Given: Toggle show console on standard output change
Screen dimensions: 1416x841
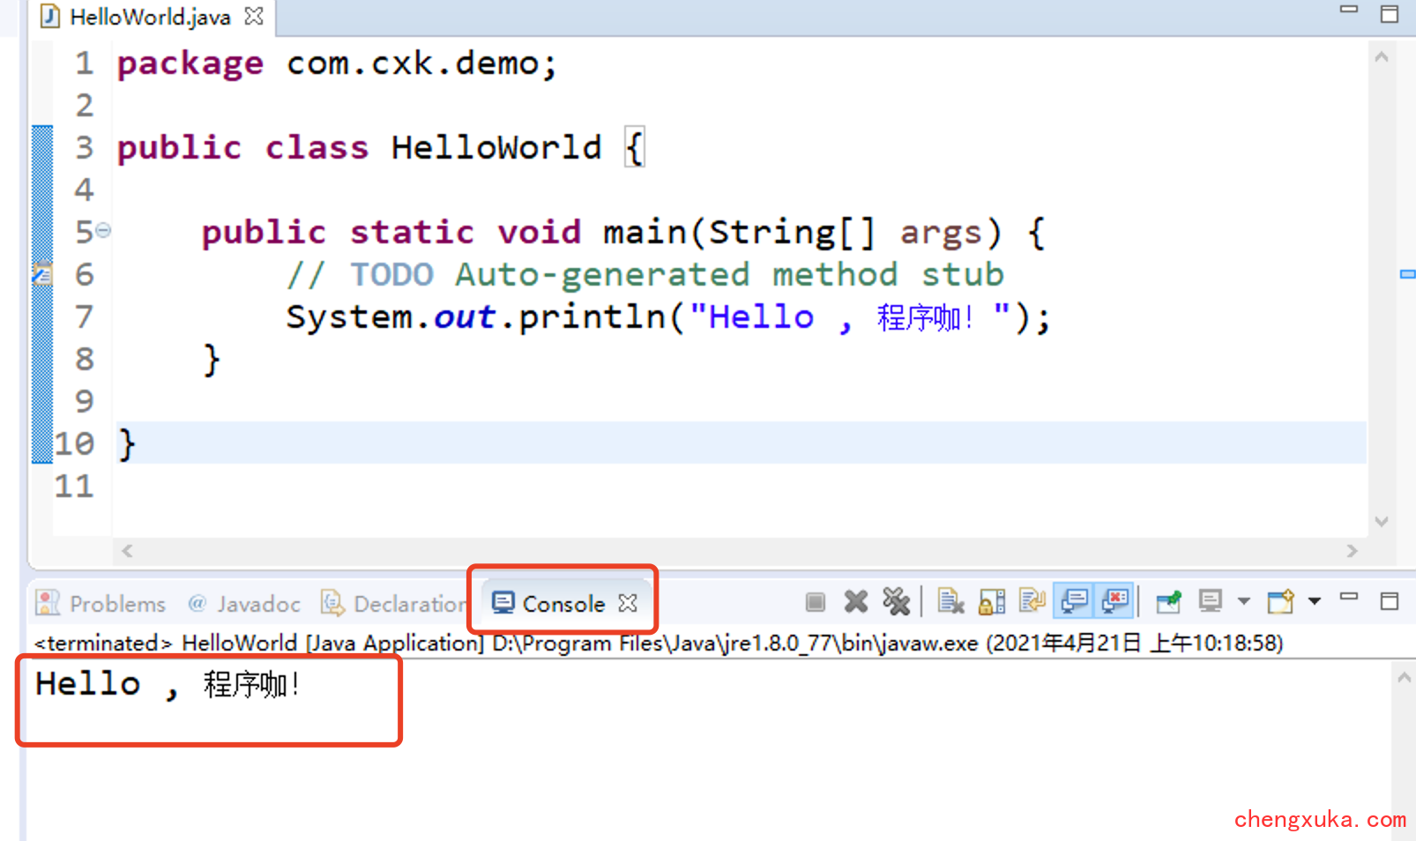Looking at the screenshot, I should click(x=1074, y=602).
